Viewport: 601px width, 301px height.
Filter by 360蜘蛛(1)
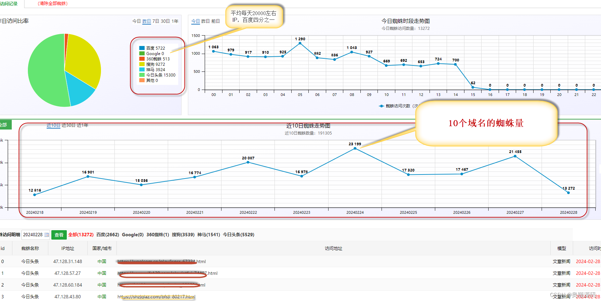tap(158, 235)
